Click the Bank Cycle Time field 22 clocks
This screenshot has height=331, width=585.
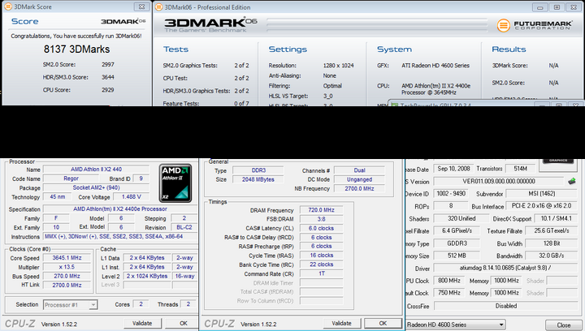pyautogui.click(x=321, y=264)
